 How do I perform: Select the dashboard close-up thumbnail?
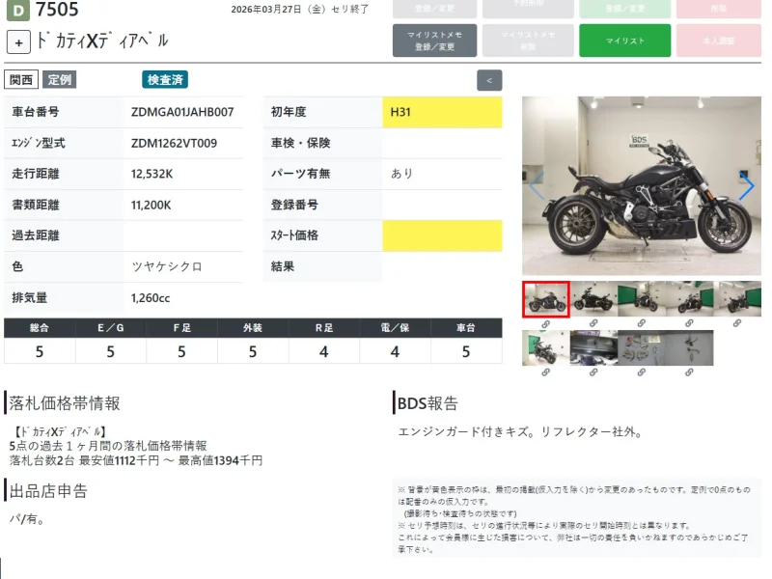click(593, 348)
